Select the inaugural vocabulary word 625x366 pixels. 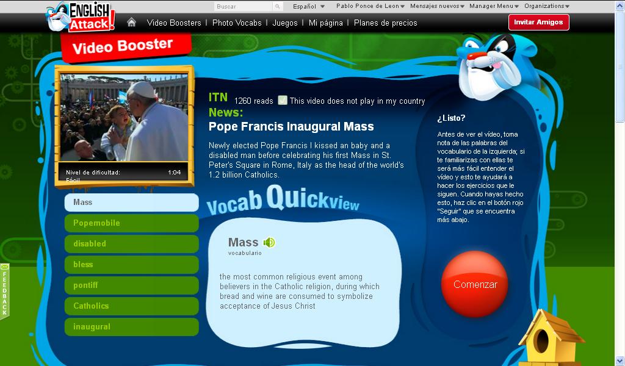coord(132,326)
